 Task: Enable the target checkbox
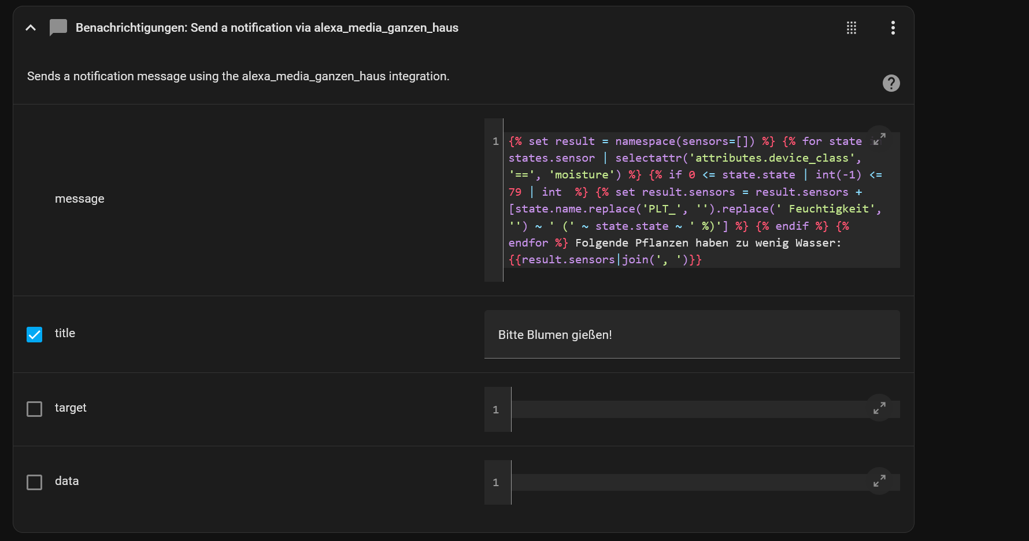tap(35, 409)
